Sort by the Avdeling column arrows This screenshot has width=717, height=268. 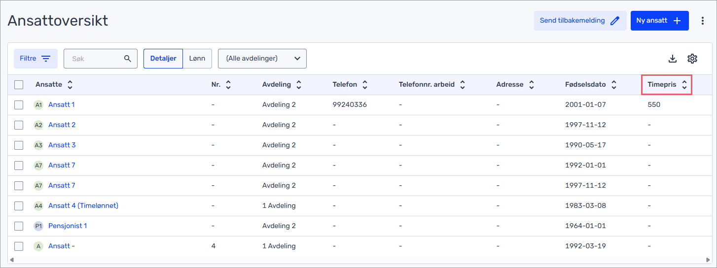coord(299,85)
